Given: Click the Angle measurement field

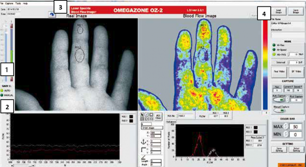Looking at the screenshot, I should (x=156, y=165).
